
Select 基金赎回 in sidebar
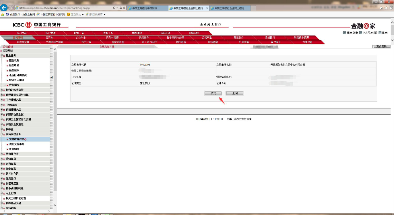pos(14,70)
